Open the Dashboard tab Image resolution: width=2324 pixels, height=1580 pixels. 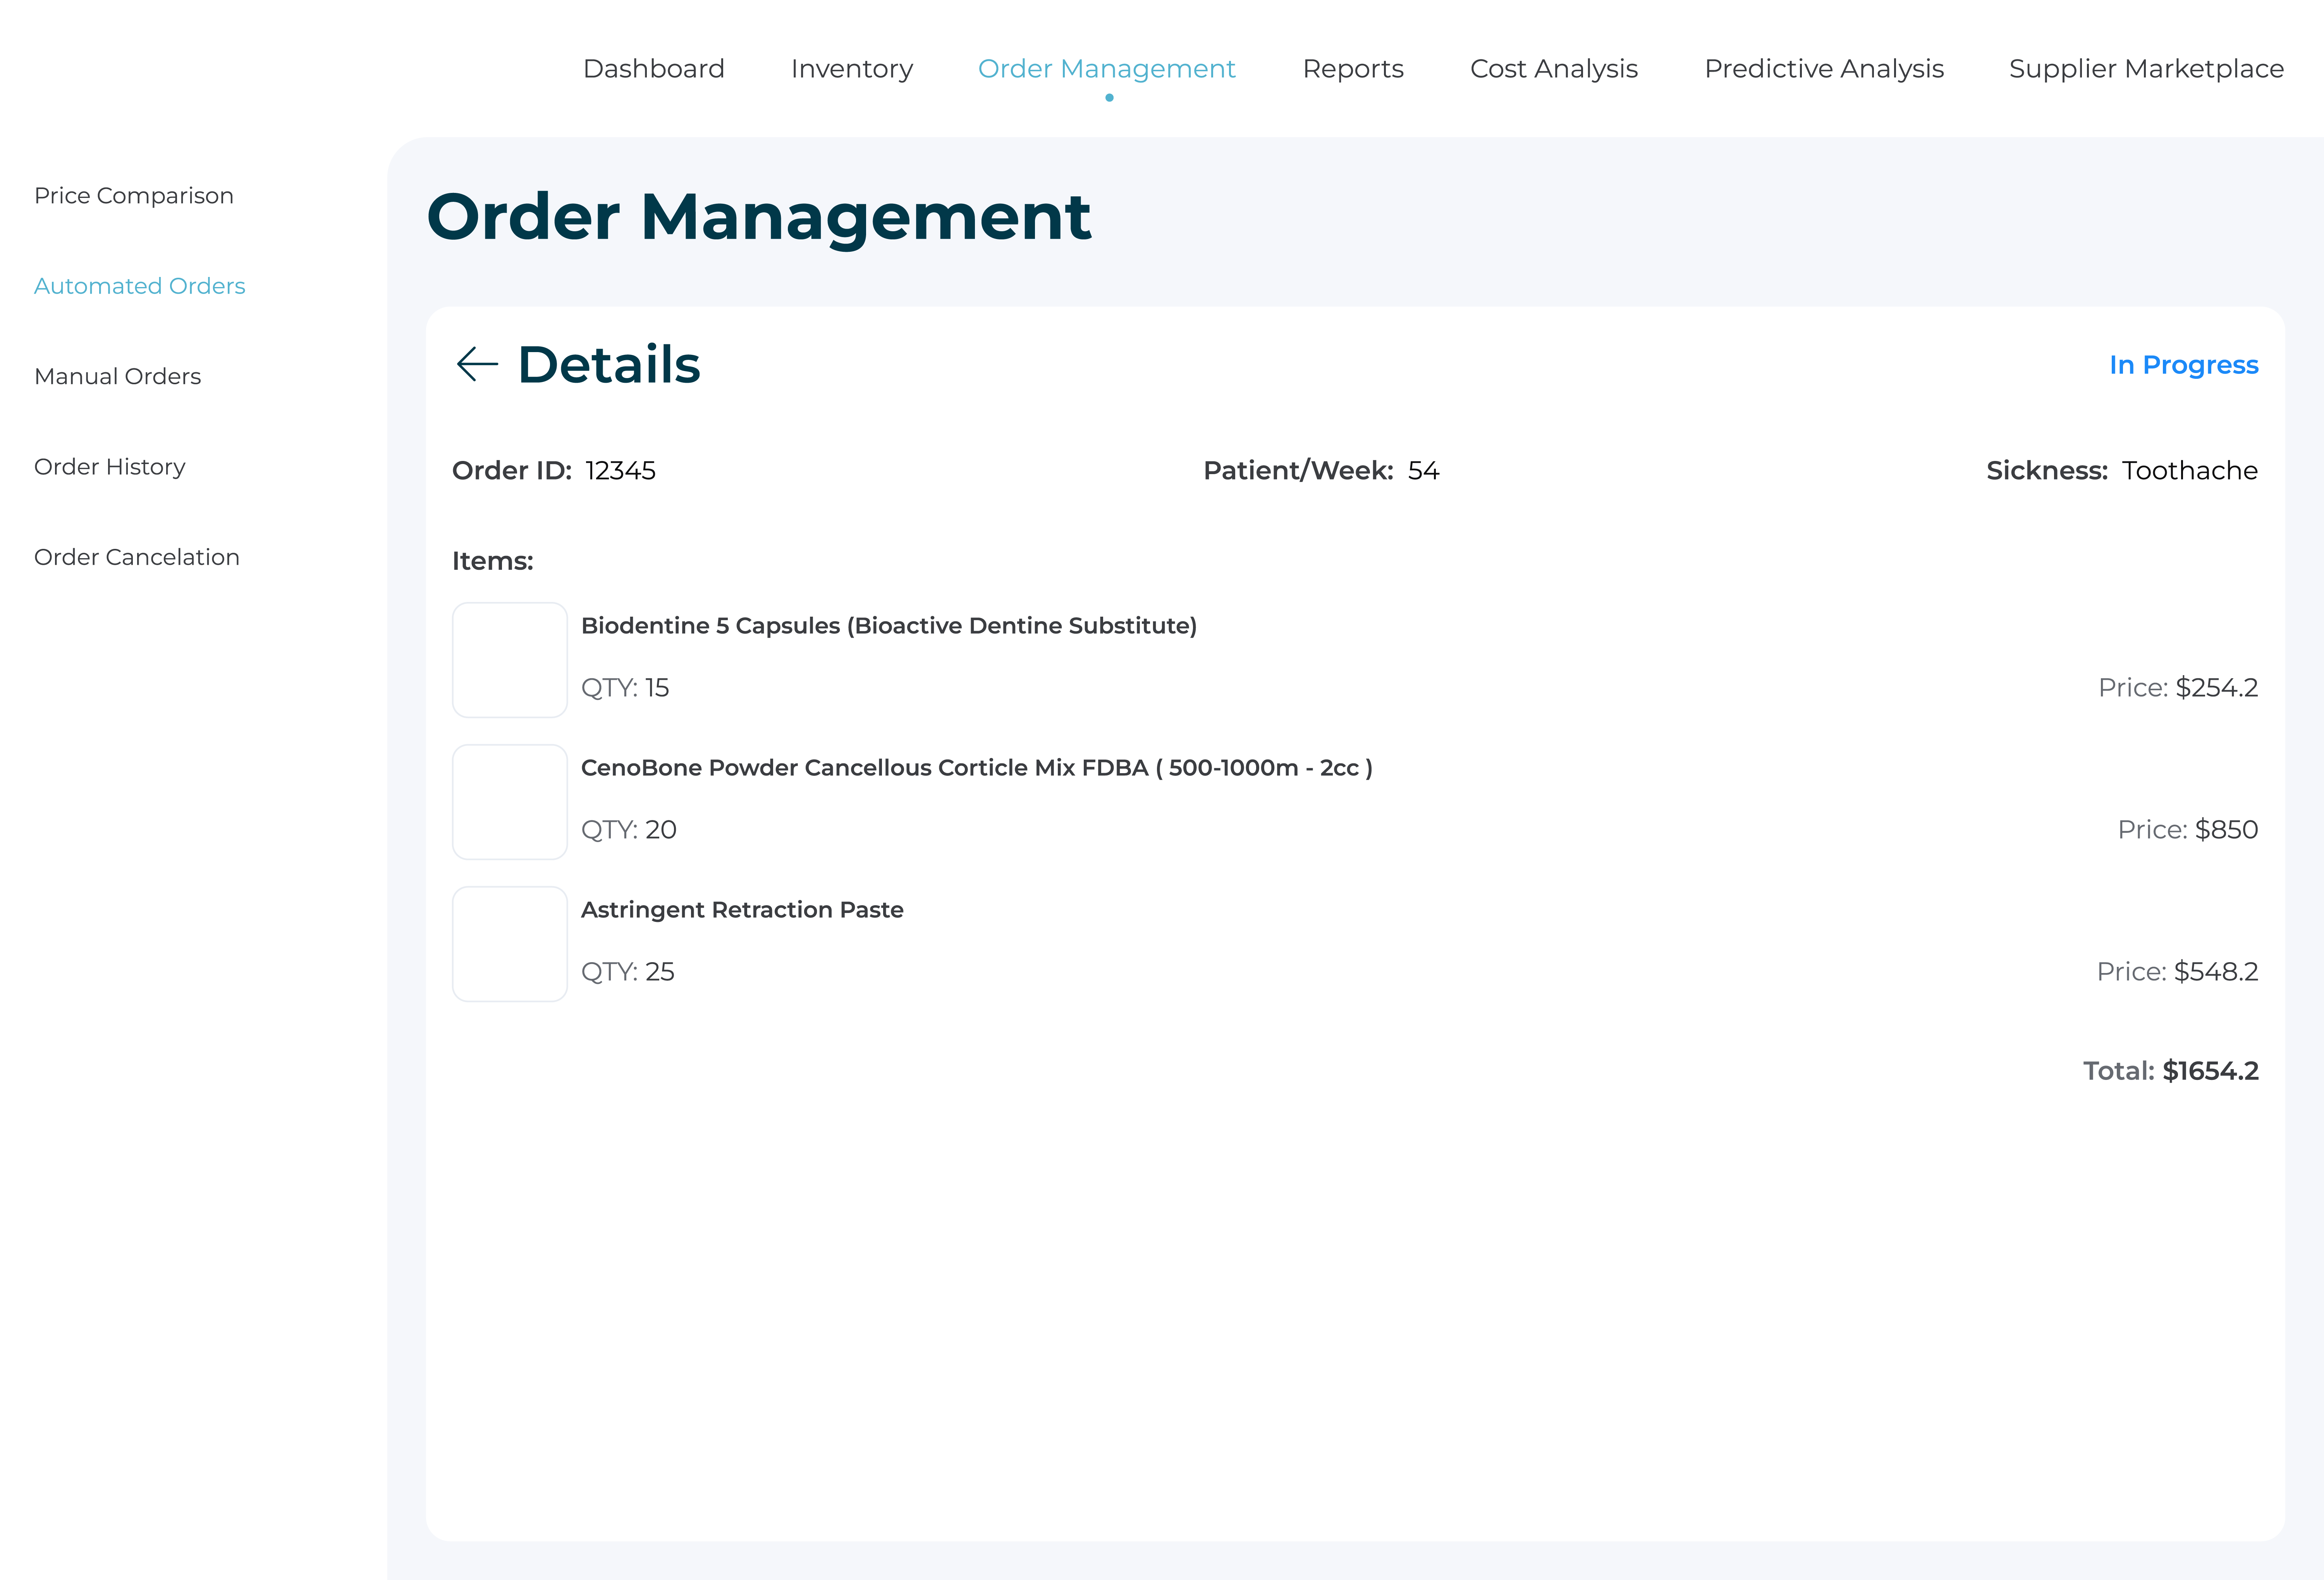coord(653,68)
